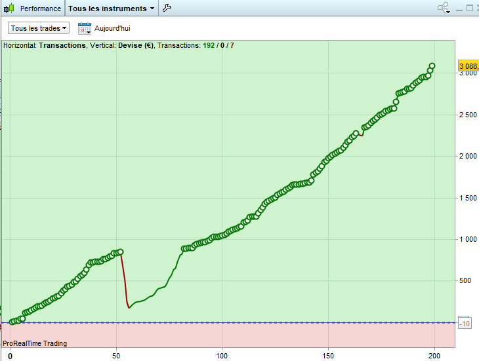Select the yellow 3 088 value tag
The height and width of the screenshot is (361, 479).
tap(469, 66)
